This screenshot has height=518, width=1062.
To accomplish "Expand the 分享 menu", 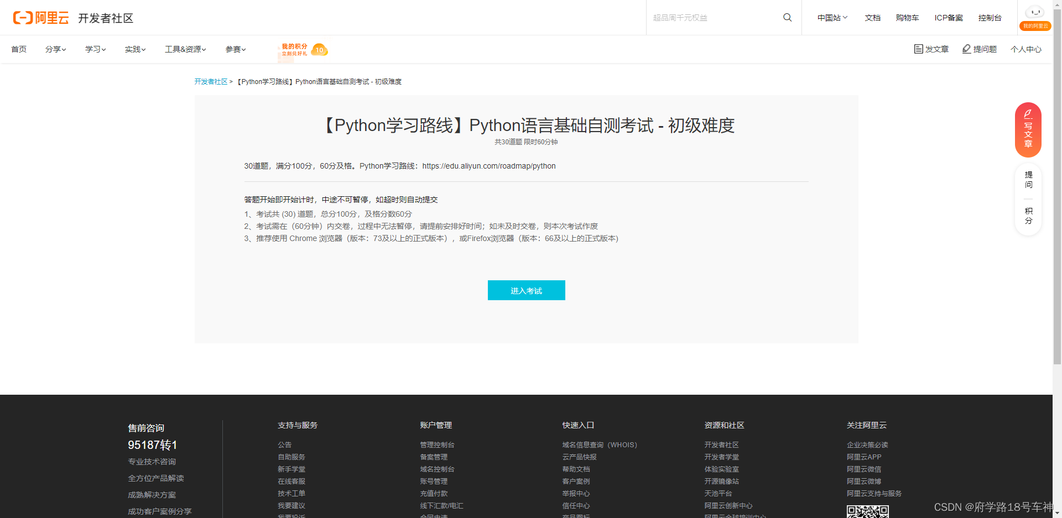I will point(56,49).
